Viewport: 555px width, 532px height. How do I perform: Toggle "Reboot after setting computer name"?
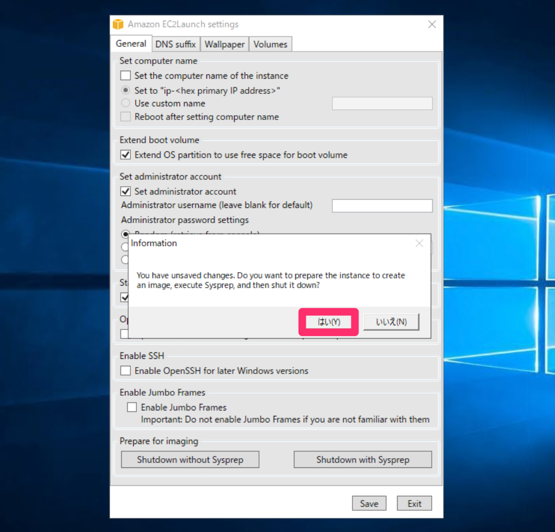124,117
